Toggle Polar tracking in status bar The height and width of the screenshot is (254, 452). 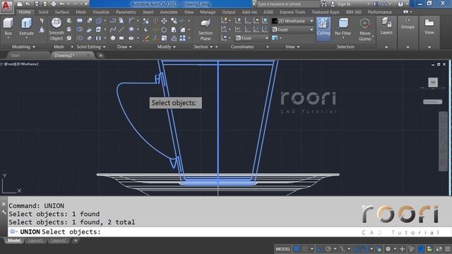pos(328,249)
